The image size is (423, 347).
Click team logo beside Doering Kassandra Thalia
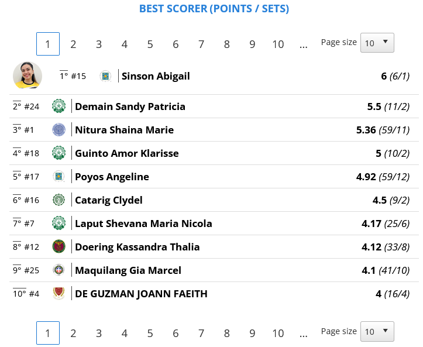(x=59, y=246)
